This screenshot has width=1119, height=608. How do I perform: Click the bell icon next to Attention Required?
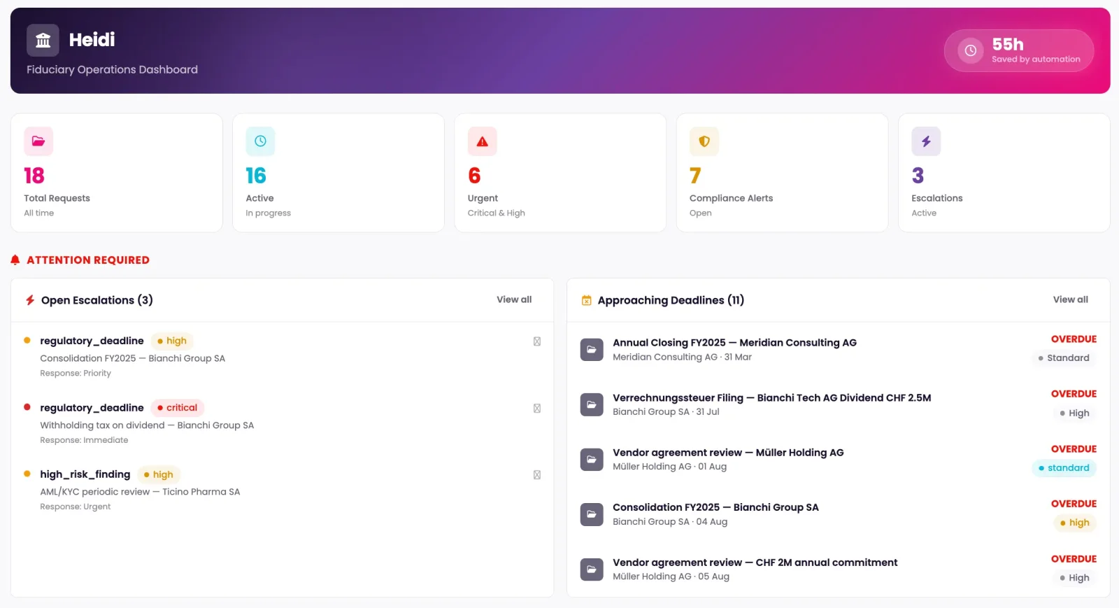point(15,260)
